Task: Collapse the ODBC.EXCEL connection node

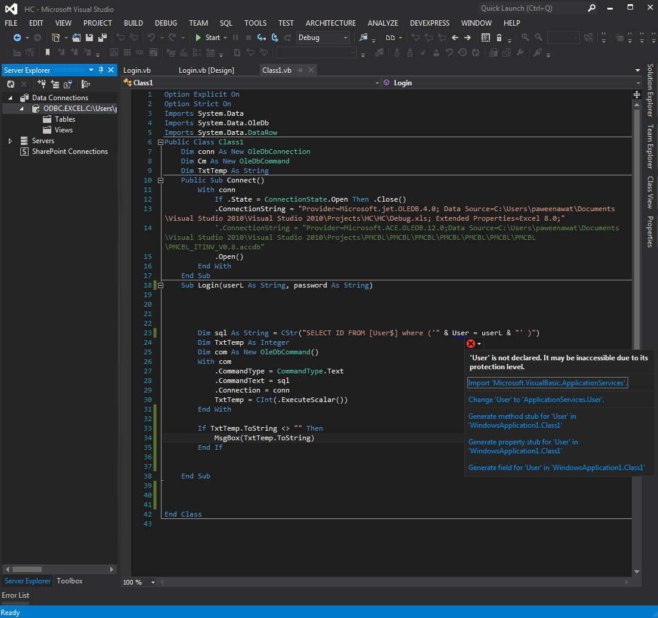Action: [x=21, y=109]
